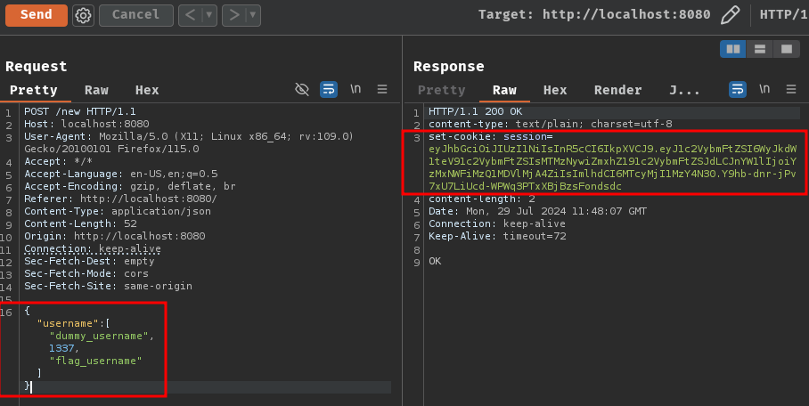Select combined single-pane layout icon

787,49
